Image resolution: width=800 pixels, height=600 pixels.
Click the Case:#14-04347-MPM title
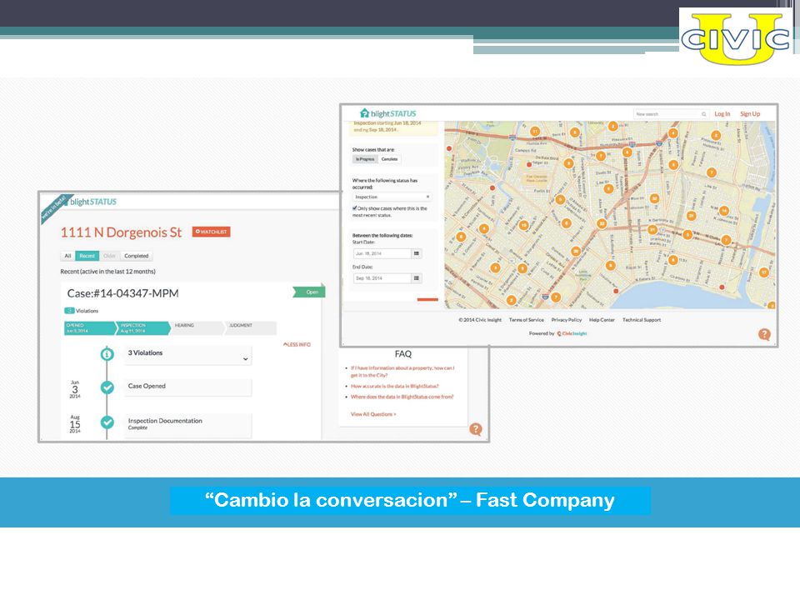(123, 293)
